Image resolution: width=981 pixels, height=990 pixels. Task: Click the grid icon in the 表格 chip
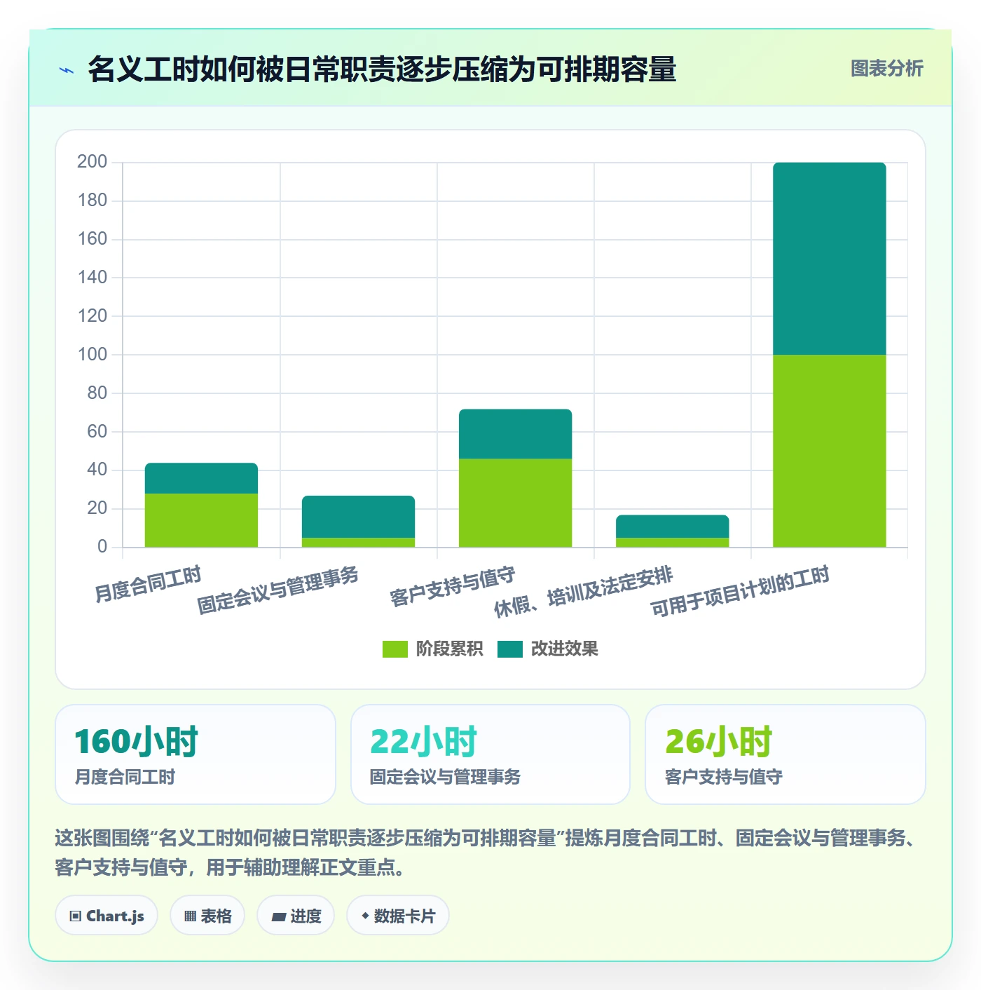(x=190, y=916)
